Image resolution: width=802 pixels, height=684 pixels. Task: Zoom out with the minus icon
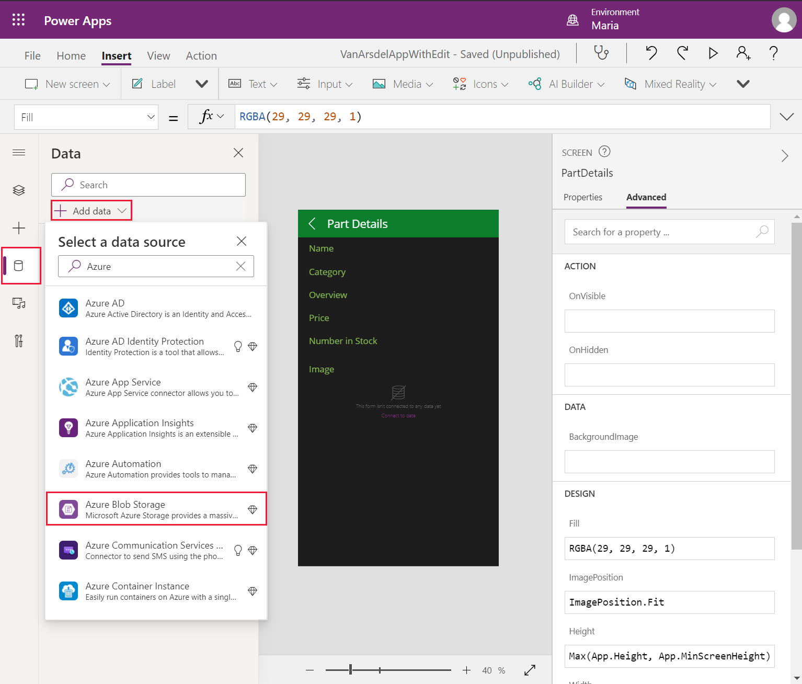[x=310, y=670]
